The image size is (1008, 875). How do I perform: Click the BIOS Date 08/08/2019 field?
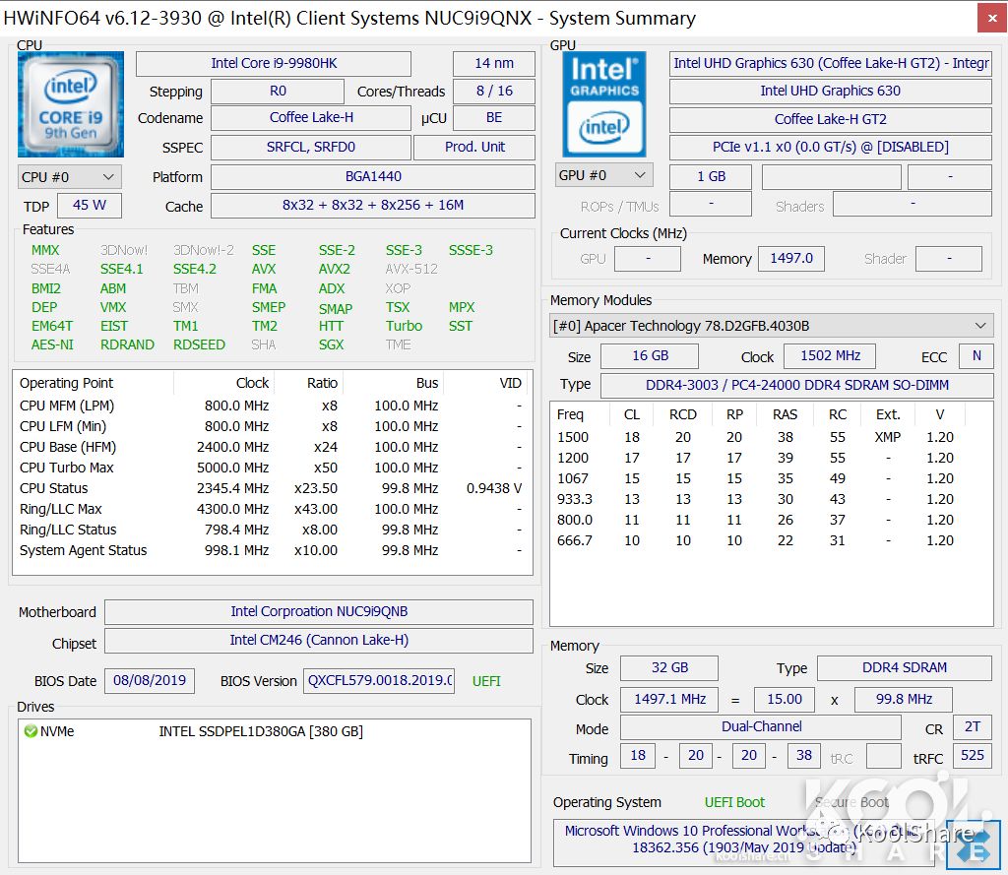tap(150, 681)
